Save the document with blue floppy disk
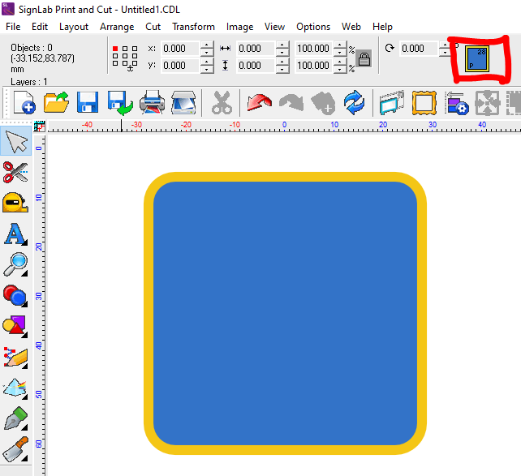521x476 pixels. (88, 103)
